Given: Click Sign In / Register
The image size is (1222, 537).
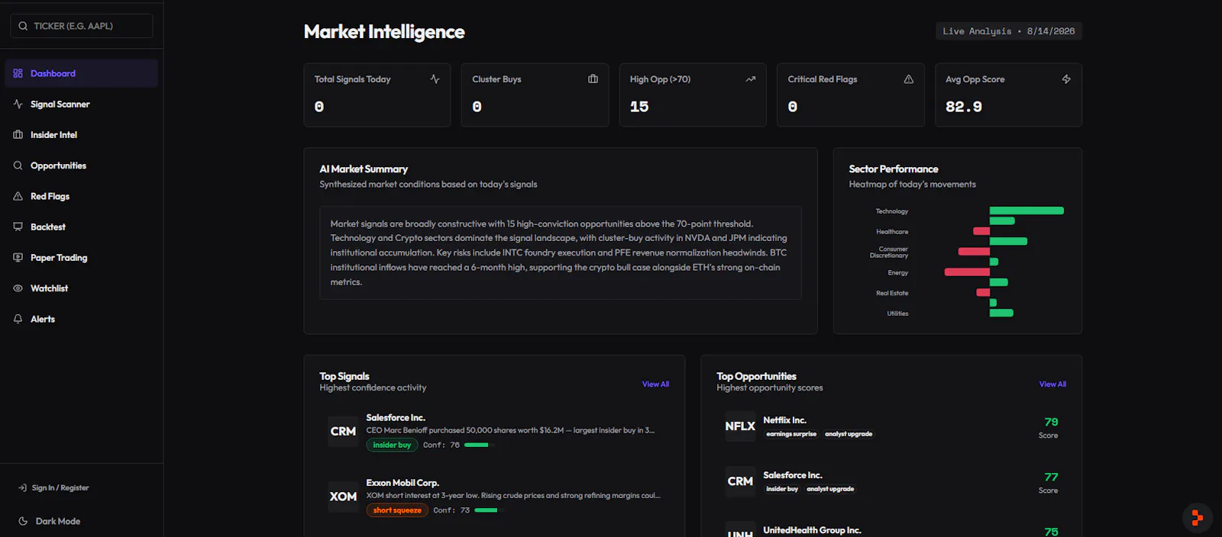Looking at the screenshot, I should click(53, 487).
